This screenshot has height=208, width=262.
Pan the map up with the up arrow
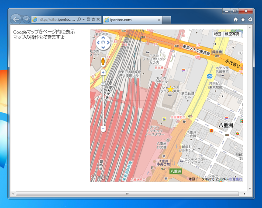click(x=103, y=38)
